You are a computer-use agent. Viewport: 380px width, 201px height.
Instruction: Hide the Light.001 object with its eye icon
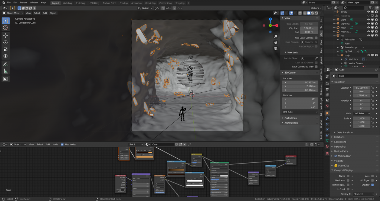click(368, 24)
